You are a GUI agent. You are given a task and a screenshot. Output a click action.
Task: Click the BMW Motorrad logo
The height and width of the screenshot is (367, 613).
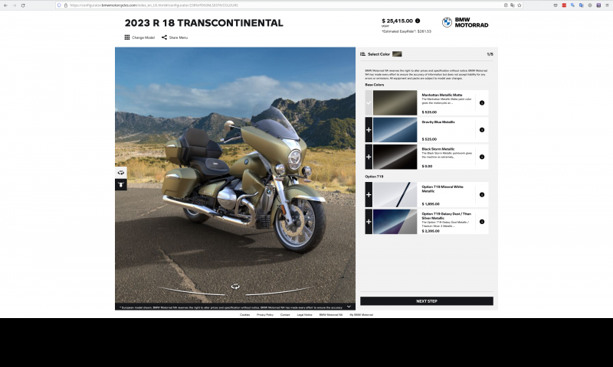465,22
